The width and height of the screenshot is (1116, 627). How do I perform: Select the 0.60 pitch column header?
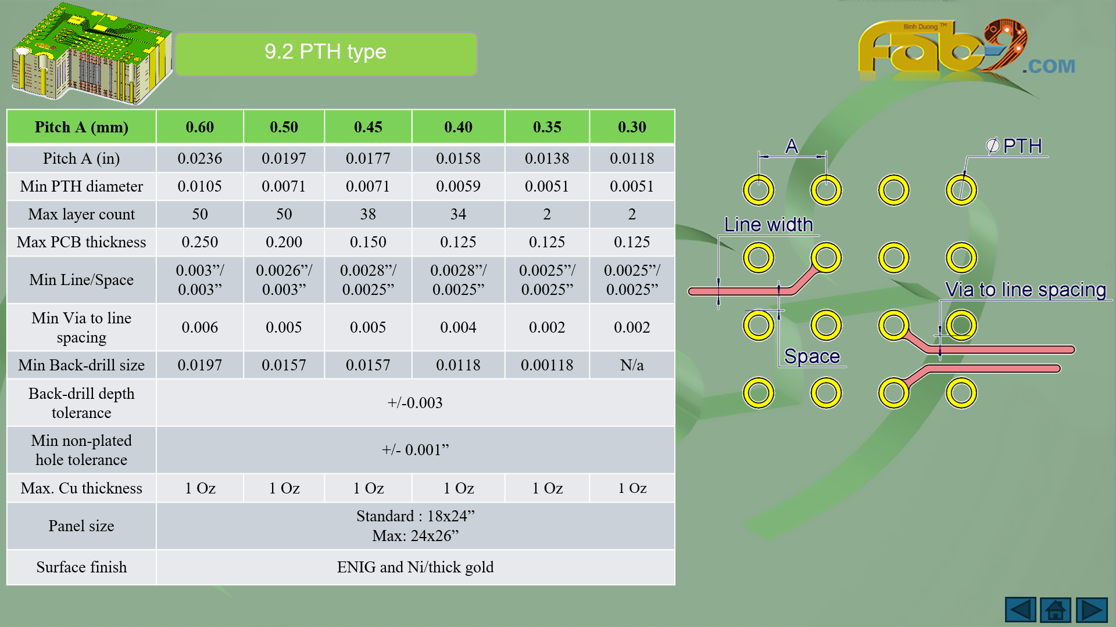(199, 127)
